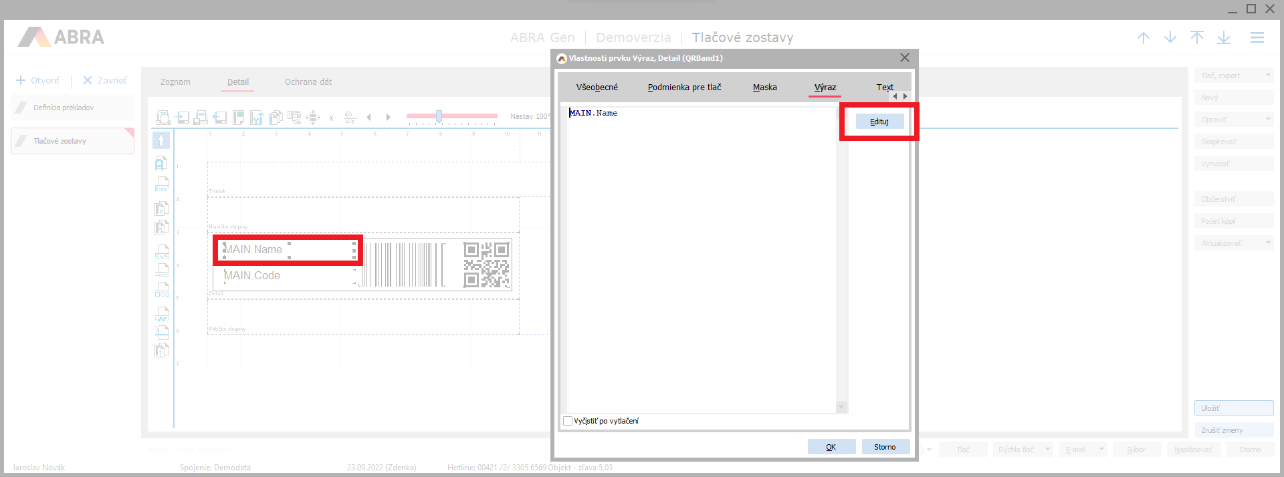1284x477 pixels.
Task: Go to next record using down arrow
Action: click(x=1170, y=38)
